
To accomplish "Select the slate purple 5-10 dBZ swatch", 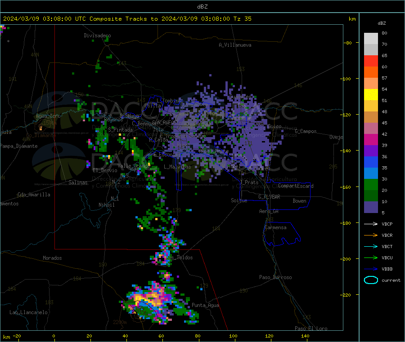I will [x=371, y=207].
